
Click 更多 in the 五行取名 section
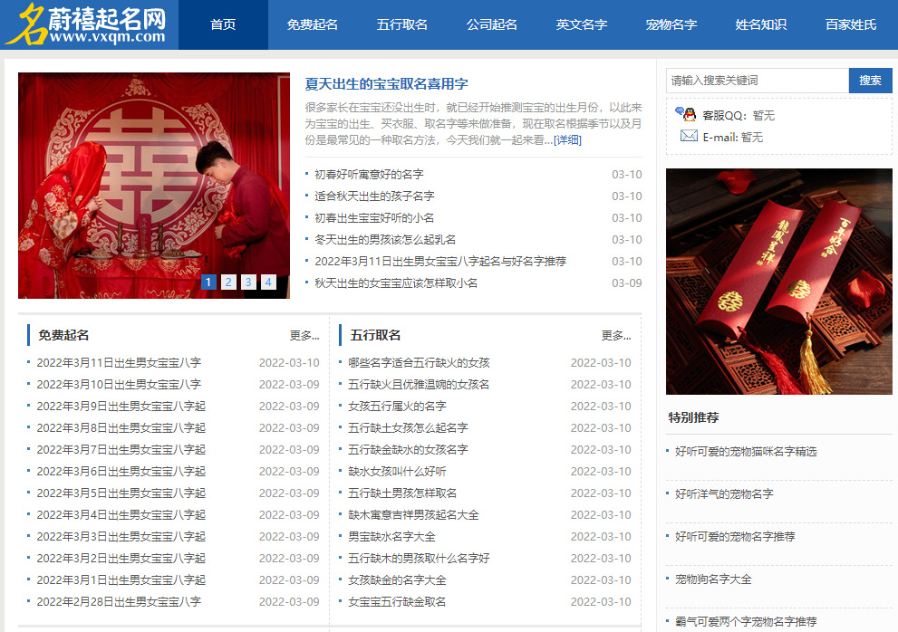(616, 335)
